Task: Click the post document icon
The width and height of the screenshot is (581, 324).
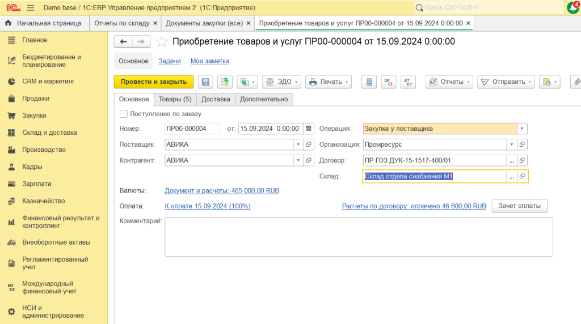Action: 225,82
